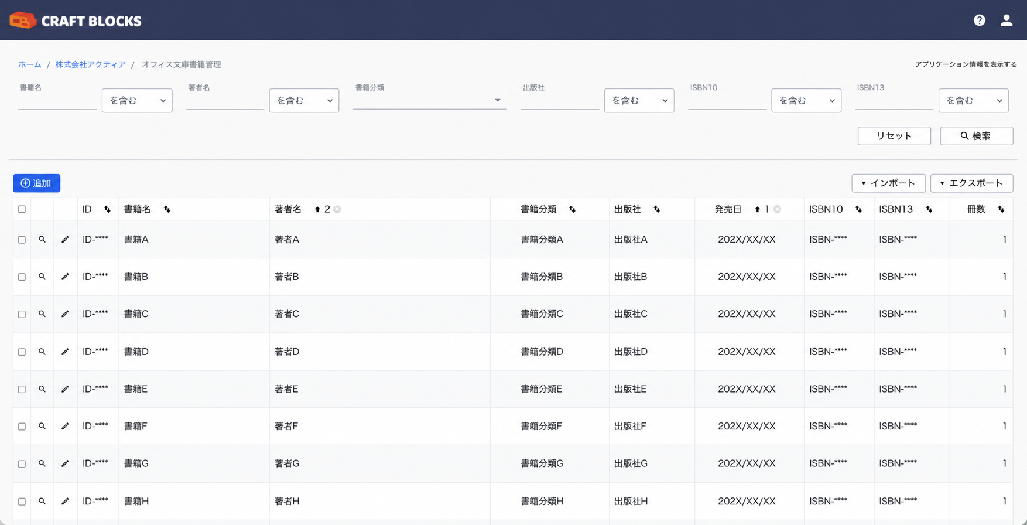The height and width of the screenshot is (525, 1027).
Task: Check the checkbox for 書籍A row
Action: (22, 240)
